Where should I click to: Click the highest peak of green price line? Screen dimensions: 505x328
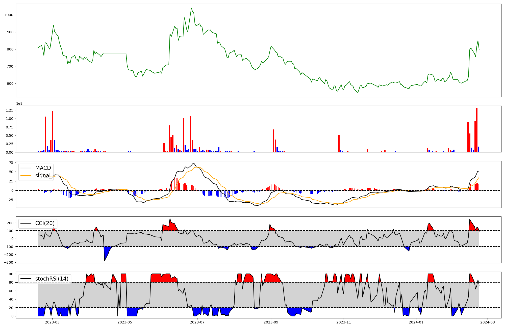pos(191,8)
